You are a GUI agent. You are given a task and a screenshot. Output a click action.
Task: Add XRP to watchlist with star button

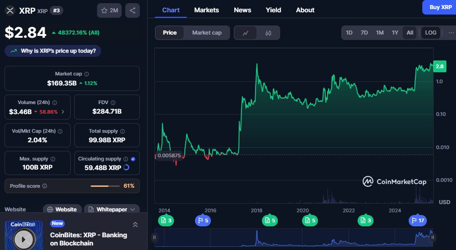(x=109, y=10)
